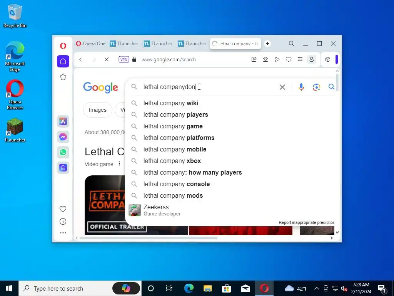The image size is (394, 296).
Task: Open sidebar setup three dots
Action: 63,232
